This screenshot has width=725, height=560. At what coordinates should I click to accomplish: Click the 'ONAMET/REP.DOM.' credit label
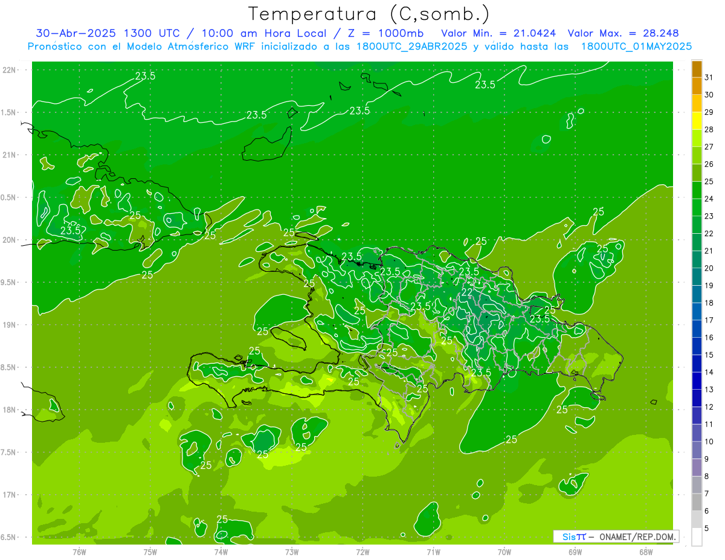click(x=638, y=536)
